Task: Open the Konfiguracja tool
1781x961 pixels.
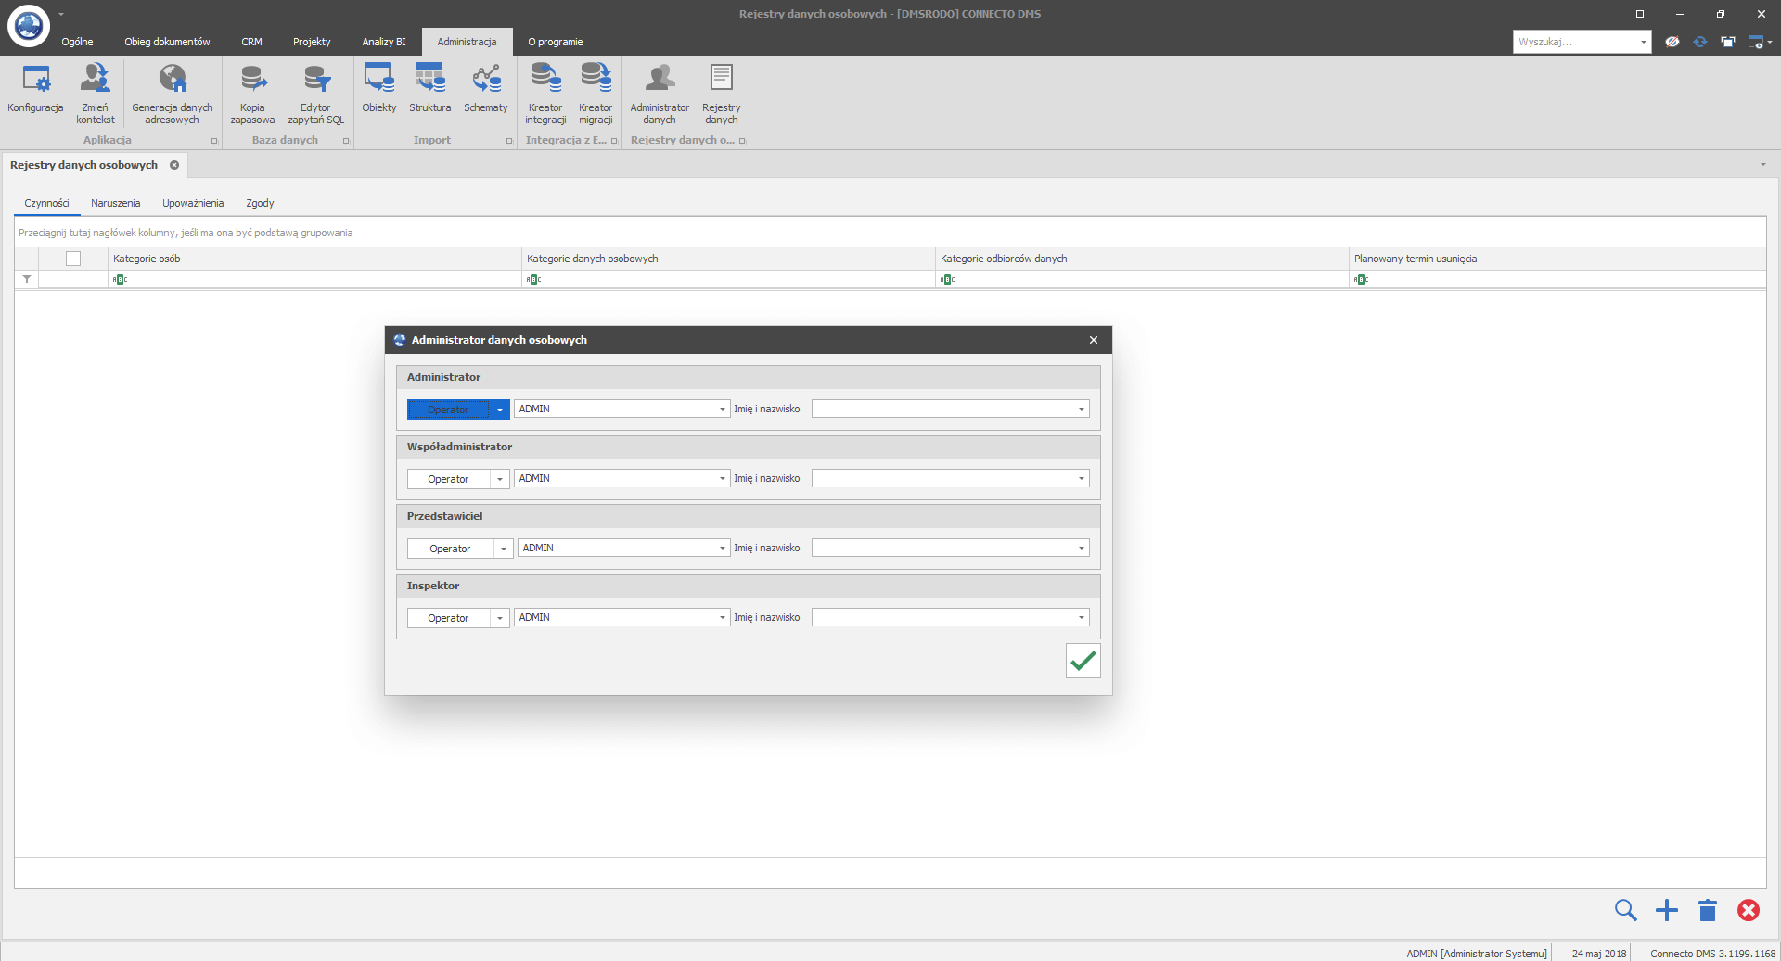Action: 35,91
